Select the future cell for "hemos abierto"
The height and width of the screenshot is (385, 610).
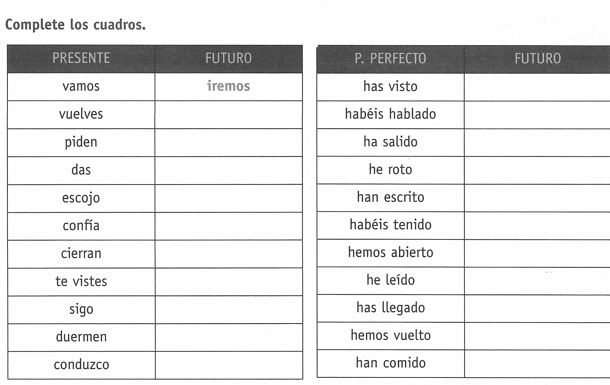[x=537, y=253]
